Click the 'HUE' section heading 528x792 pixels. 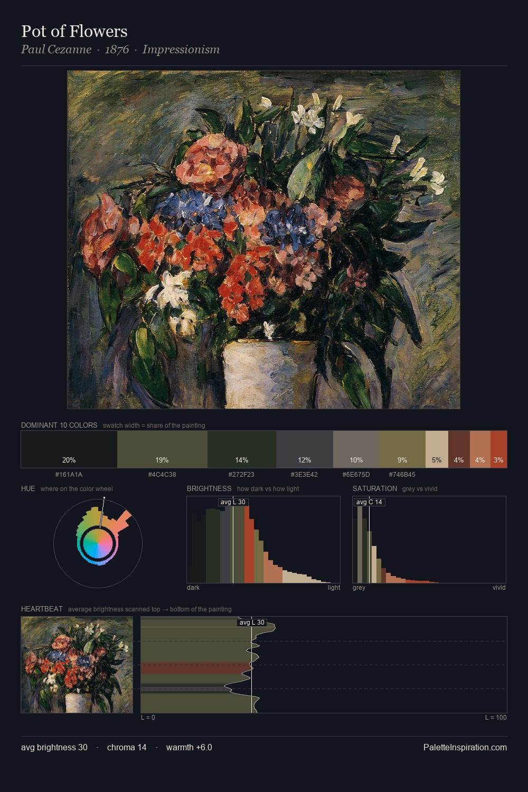pos(28,488)
